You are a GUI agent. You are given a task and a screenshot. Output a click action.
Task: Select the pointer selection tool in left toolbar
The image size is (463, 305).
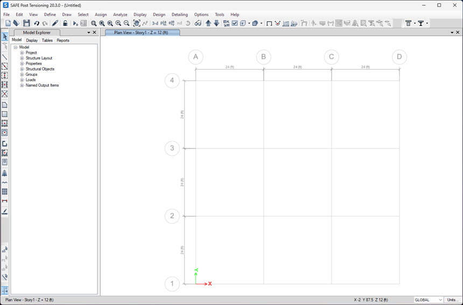pos(5,37)
